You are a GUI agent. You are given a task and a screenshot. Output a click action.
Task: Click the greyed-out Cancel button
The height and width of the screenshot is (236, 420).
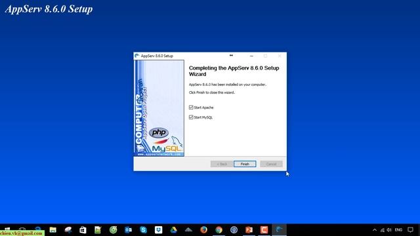click(271, 164)
